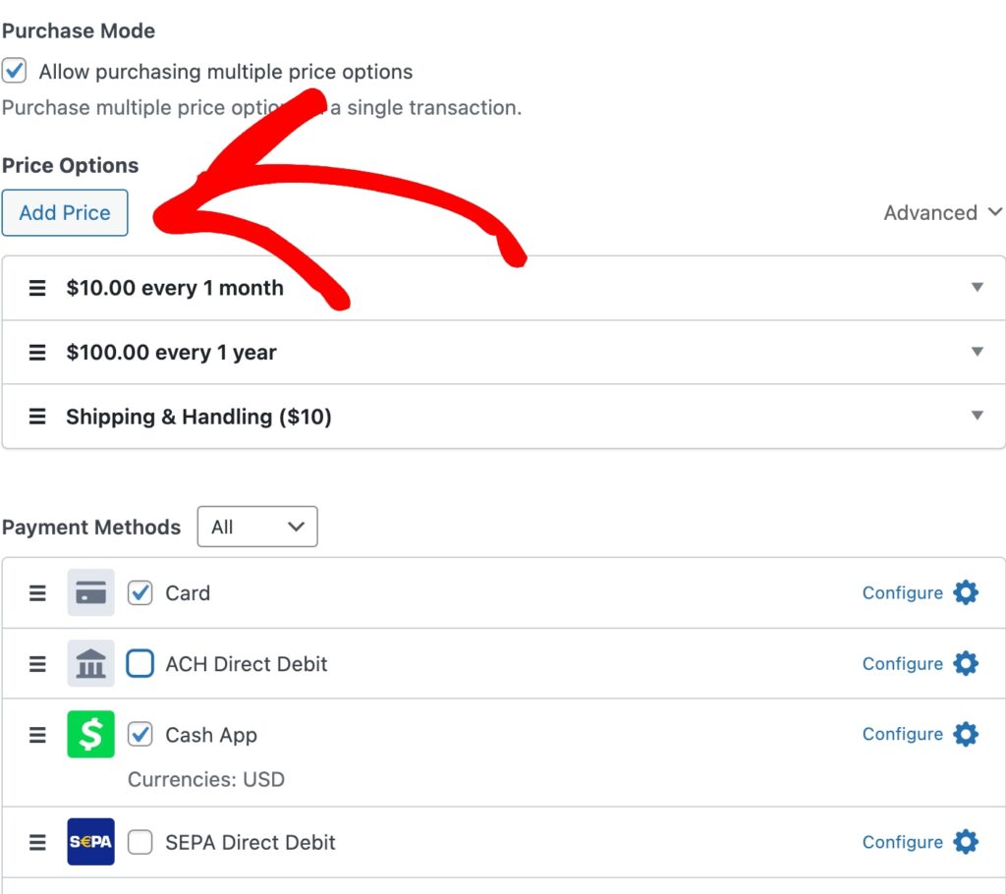The image size is (1006, 894).
Task: Open the Payment Methods All dropdown
Action: (x=257, y=527)
